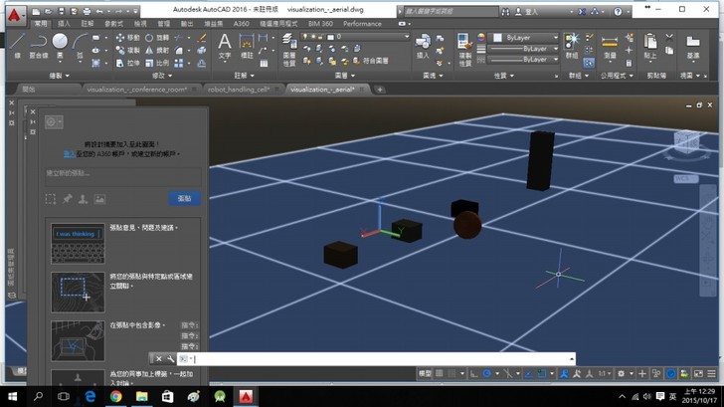
Task: Click the sign-in link for A360 account
Action: 70,155
